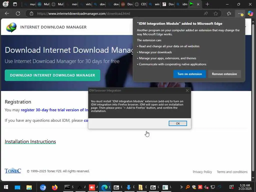Click the scrollbar down arrow
The image size is (256, 192).
pos(253,178)
